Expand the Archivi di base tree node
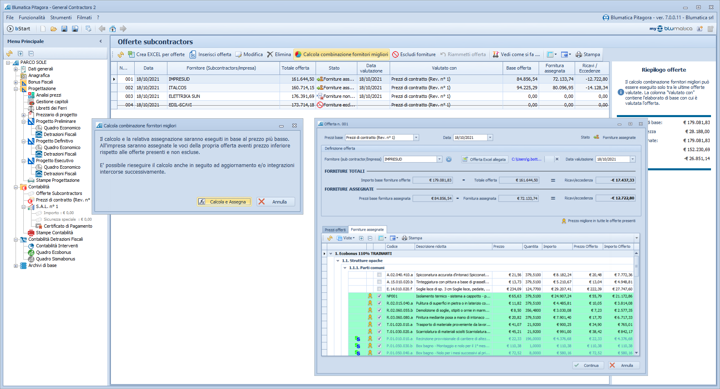The image size is (720, 389). pyautogui.click(x=16, y=266)
